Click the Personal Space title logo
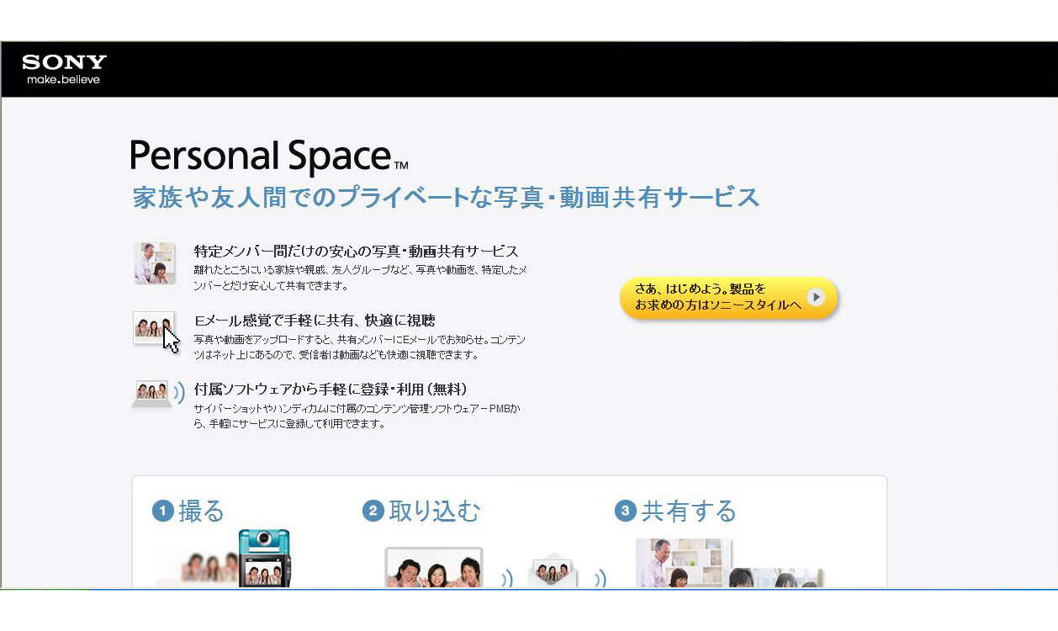This screenshot has height=631, width=1058. [x=269, y=157]
